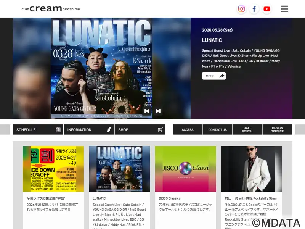Viewport: 305px width, 229px height.
Task: Click the Special Guest Live description in hero
Action: tap(241, 58)
